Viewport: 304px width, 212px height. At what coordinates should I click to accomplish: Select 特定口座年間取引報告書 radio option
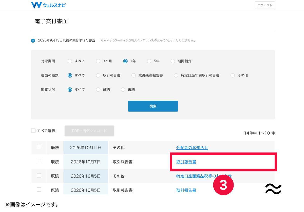[176, 75]
